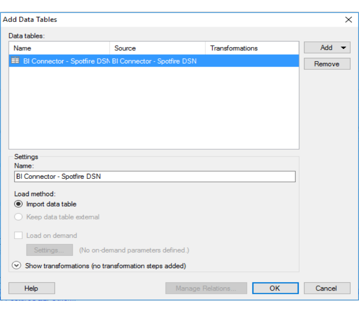Select the BI Connector - Spotfire DSN row
Screen dimensions: 359x312
[x=154, y=61]
